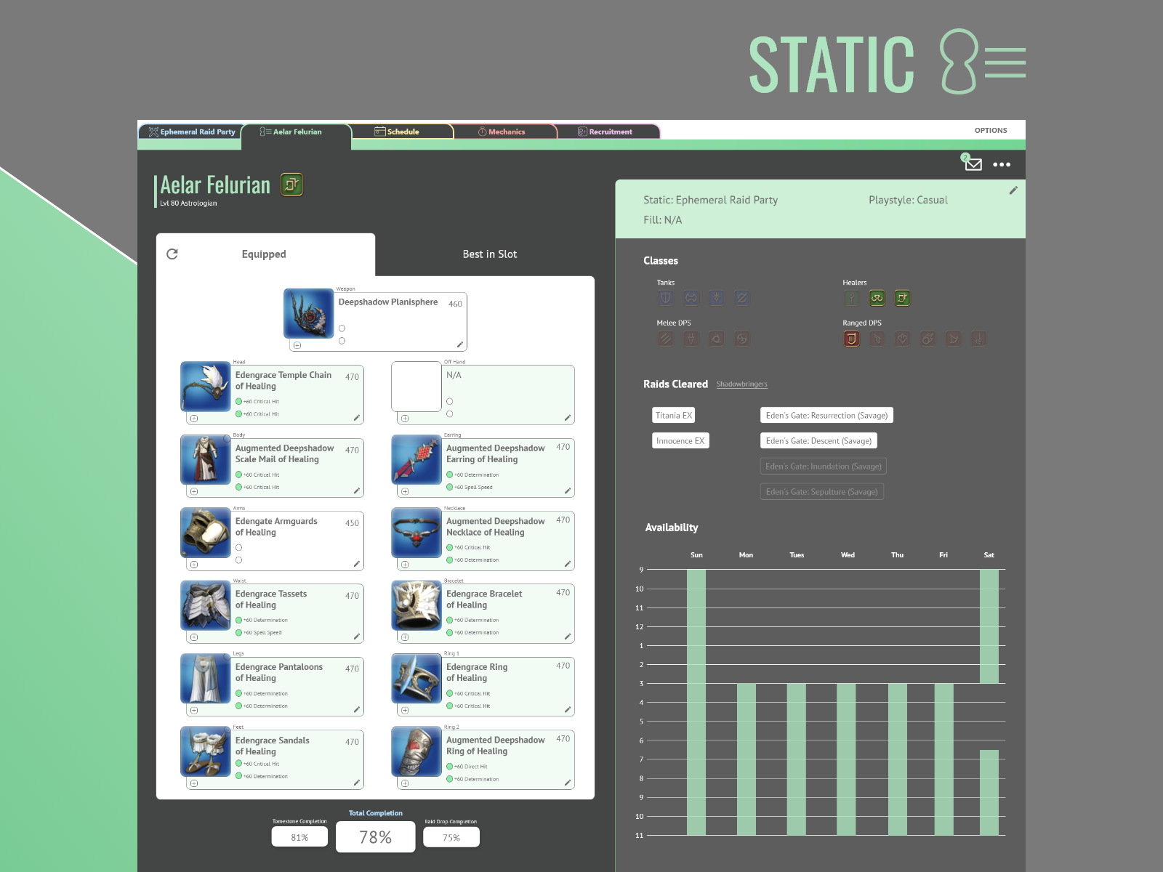Refresh the equipped gear list
1163x872 pixels.
172,254
